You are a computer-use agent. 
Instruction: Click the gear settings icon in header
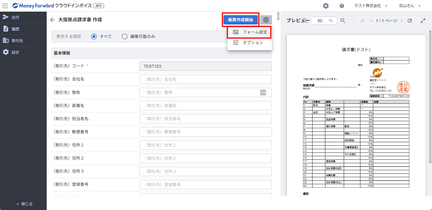pyautogui.click(x=326, y=6)
